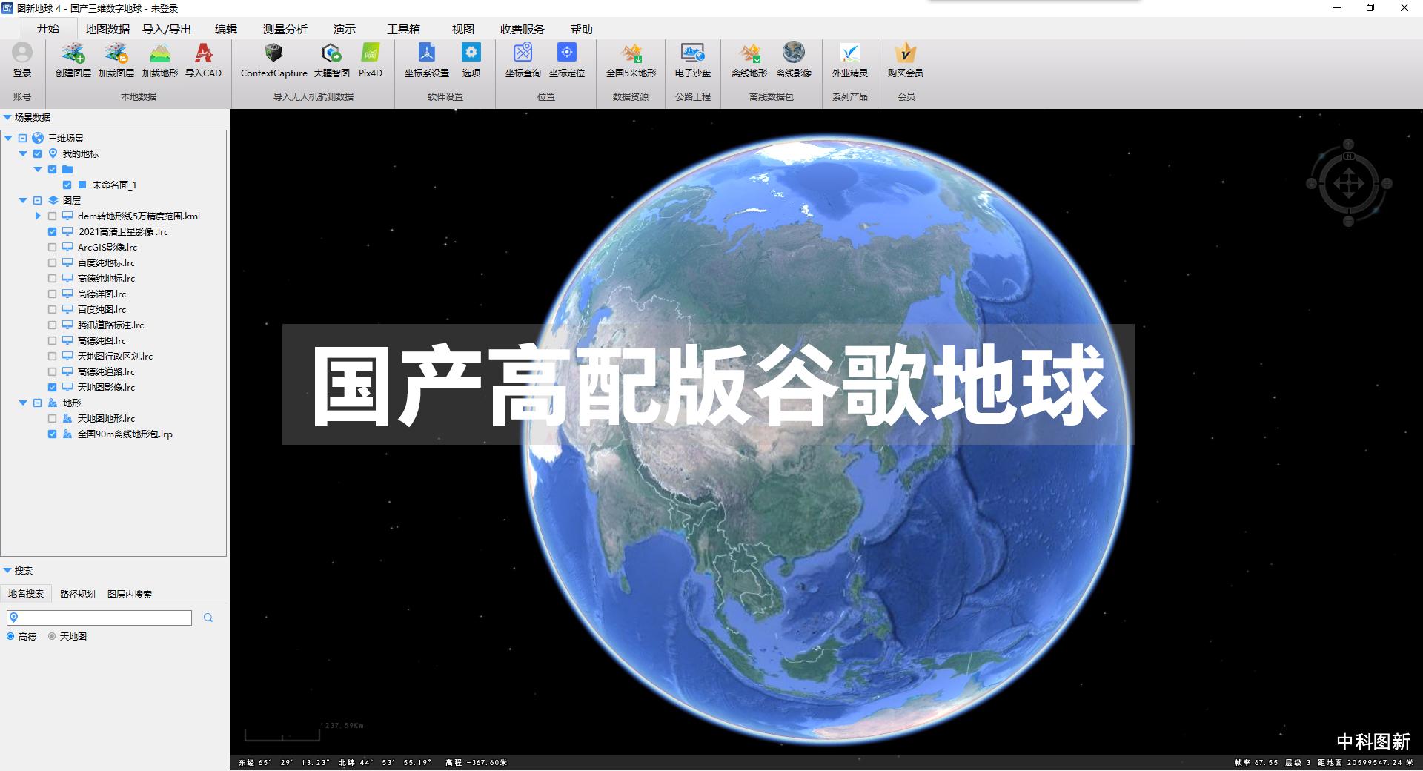This screenshot has height=771, width=1423.
Task: Switch to the 路径规划 search tab
Action: pyautogui.click(x=78, y=594)
